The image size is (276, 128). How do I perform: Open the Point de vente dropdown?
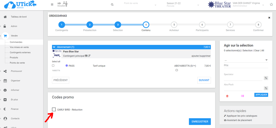pyautogui.click(x=140, y=5)
